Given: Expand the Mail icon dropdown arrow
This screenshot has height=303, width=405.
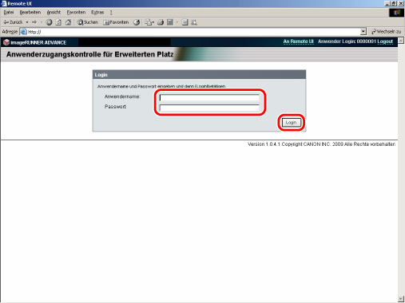Looking at the screenshot, I should [x=153, y=22].
